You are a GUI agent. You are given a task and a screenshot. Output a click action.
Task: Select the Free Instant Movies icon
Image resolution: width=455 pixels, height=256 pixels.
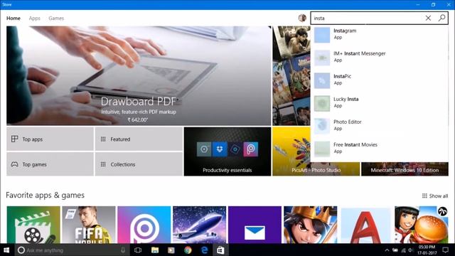(322, 149)
